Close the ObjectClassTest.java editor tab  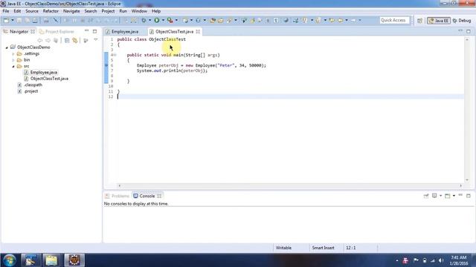(198, 31)
